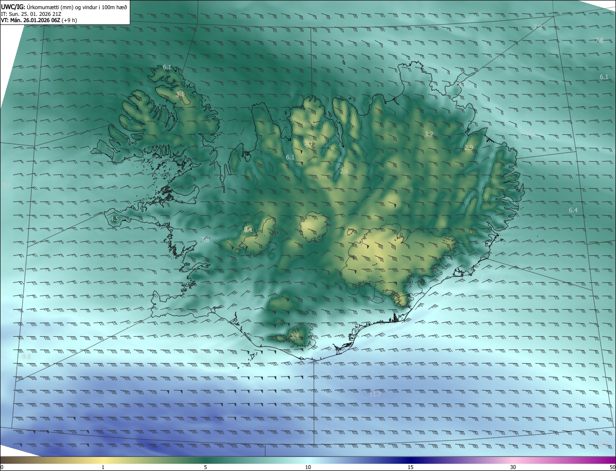Pick the purple color band between 15 and 30

click(462, 460)
